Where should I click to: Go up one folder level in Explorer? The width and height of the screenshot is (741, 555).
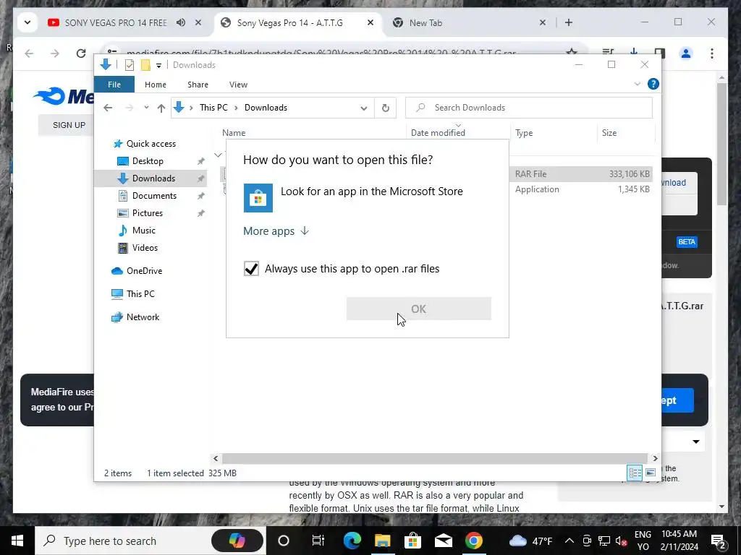point(161,108)
